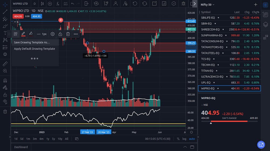Toggle lock on the selected drawing

click(60, 34)
